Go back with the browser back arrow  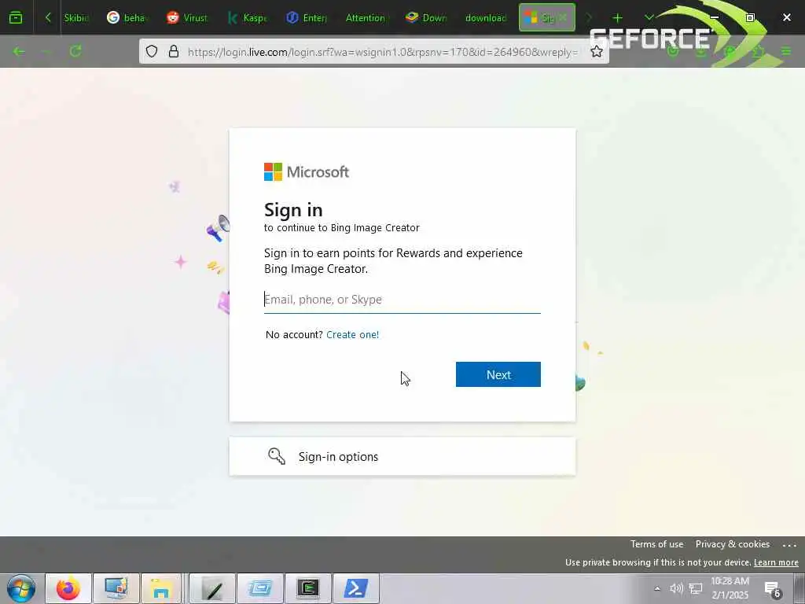(19, 51)
